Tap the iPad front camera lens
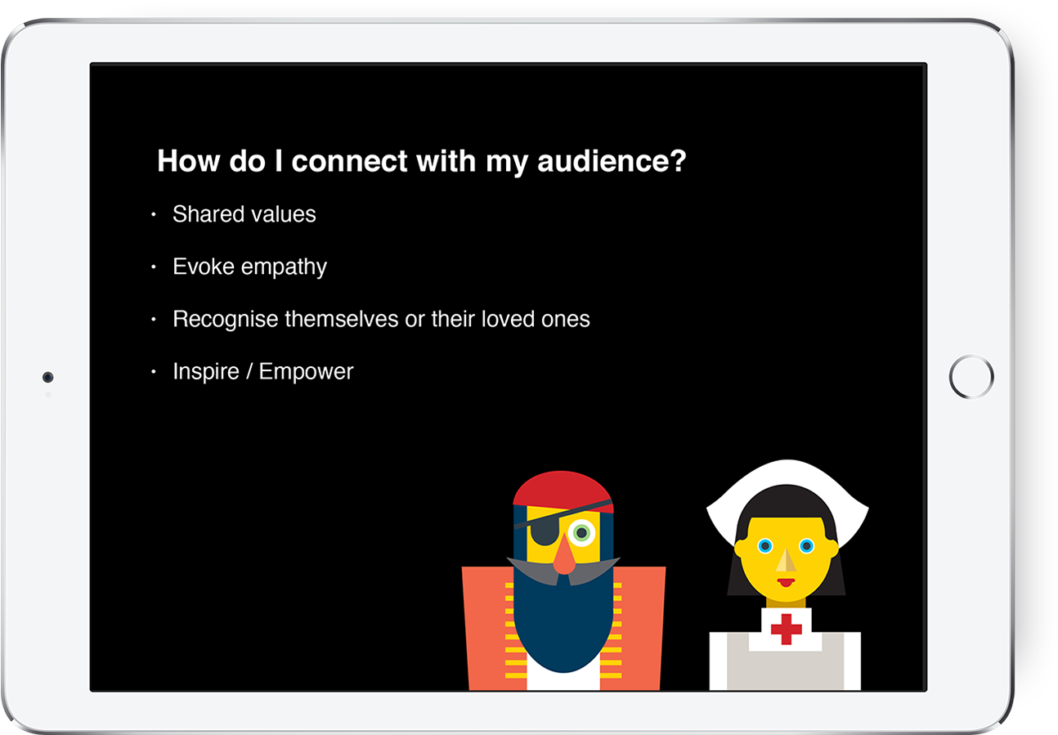The height and width of the screenshot is (735, 1058). pos(48,377)
